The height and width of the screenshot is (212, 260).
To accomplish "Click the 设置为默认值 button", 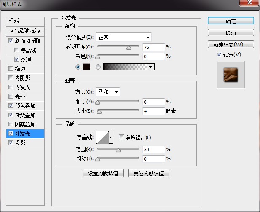I will [x=103, y=173].
